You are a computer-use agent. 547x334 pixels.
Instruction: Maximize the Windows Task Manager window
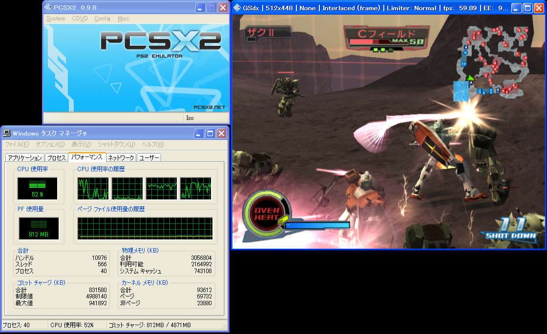click(210, 134)
